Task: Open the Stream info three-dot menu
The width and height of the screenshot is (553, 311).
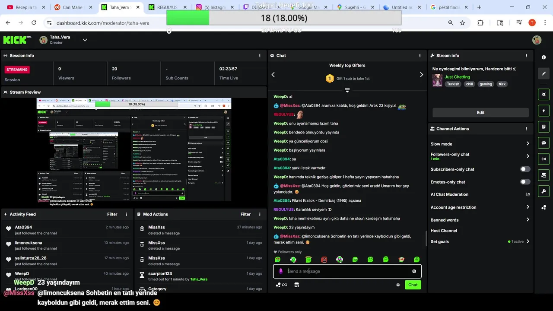Action: click(x=526, y=56)
